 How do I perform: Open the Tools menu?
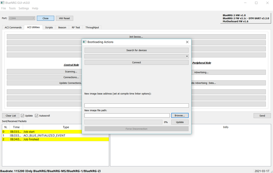pyautogui.click(x=12, y=8)
